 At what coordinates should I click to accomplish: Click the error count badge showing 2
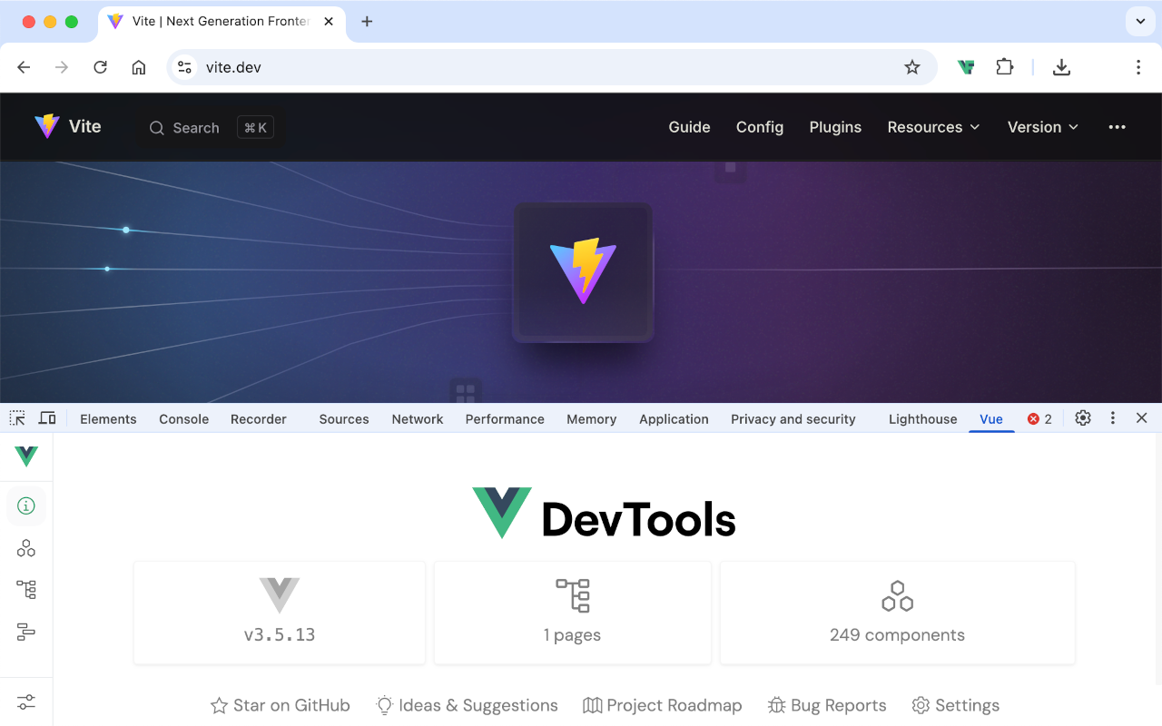click(1039, 419)
